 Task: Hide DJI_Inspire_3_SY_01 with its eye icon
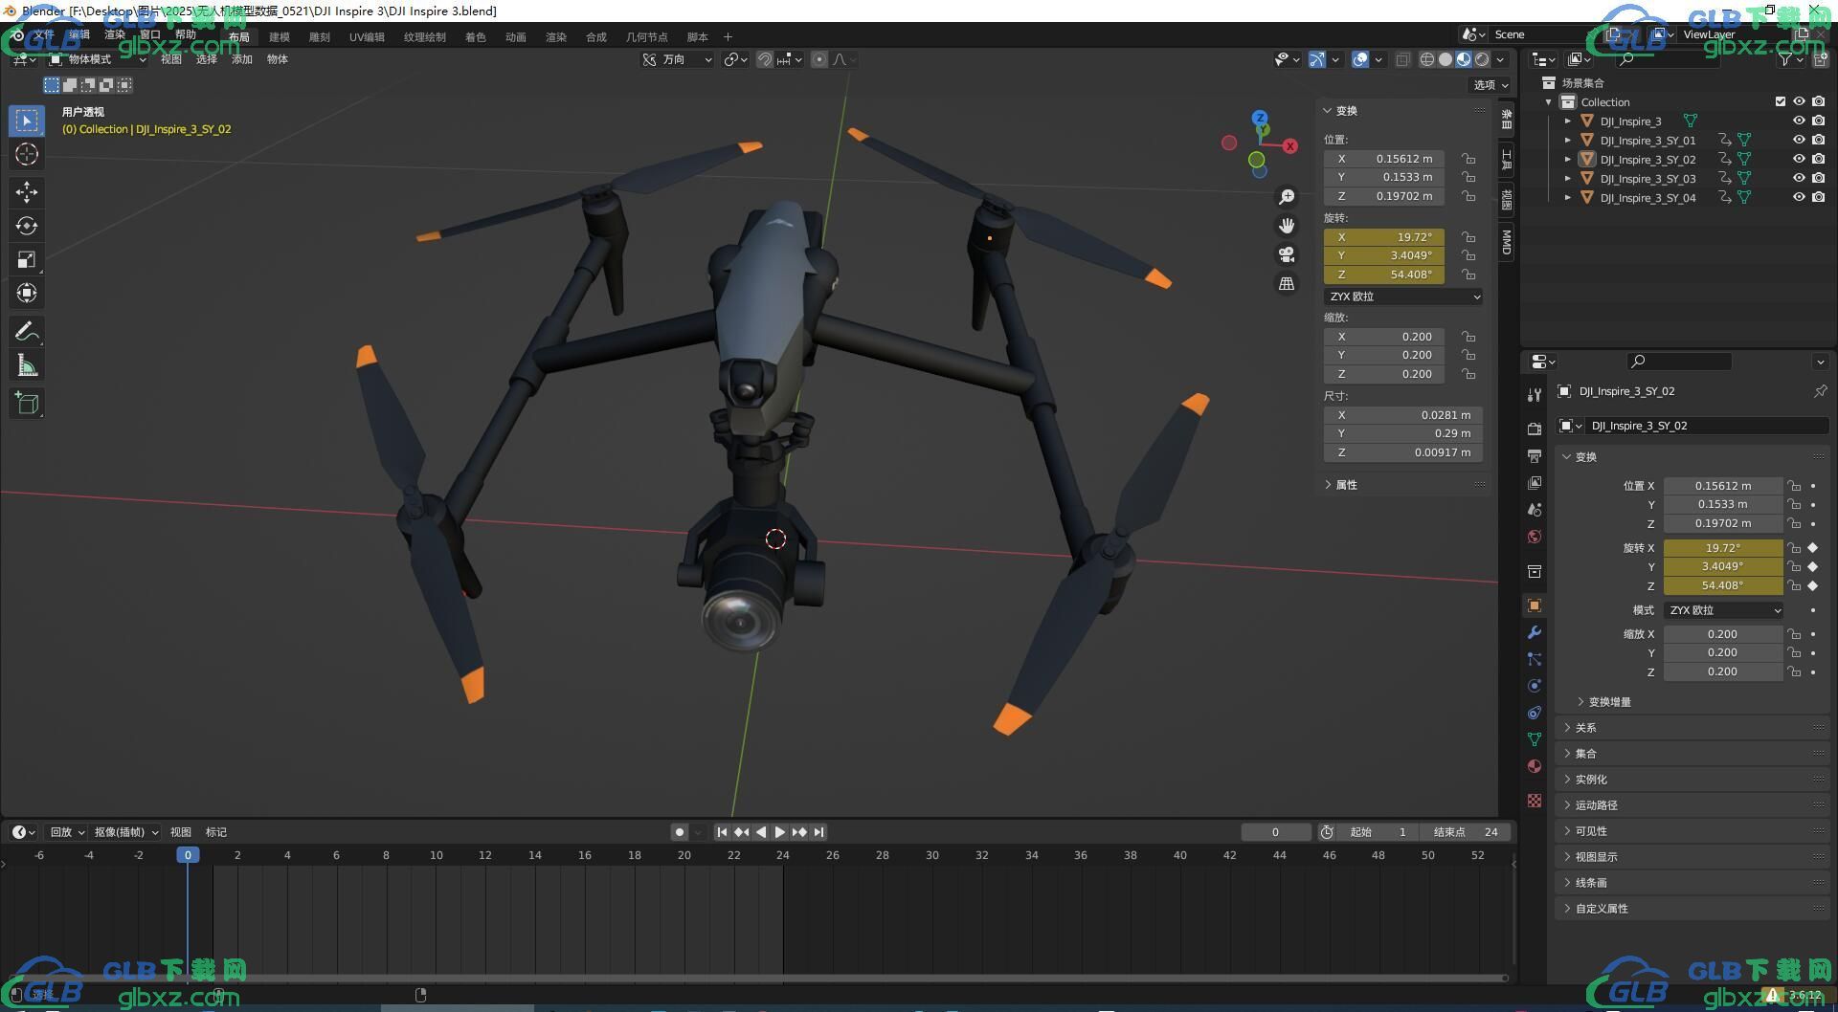pyautogui.click(x=1799, y=140)
